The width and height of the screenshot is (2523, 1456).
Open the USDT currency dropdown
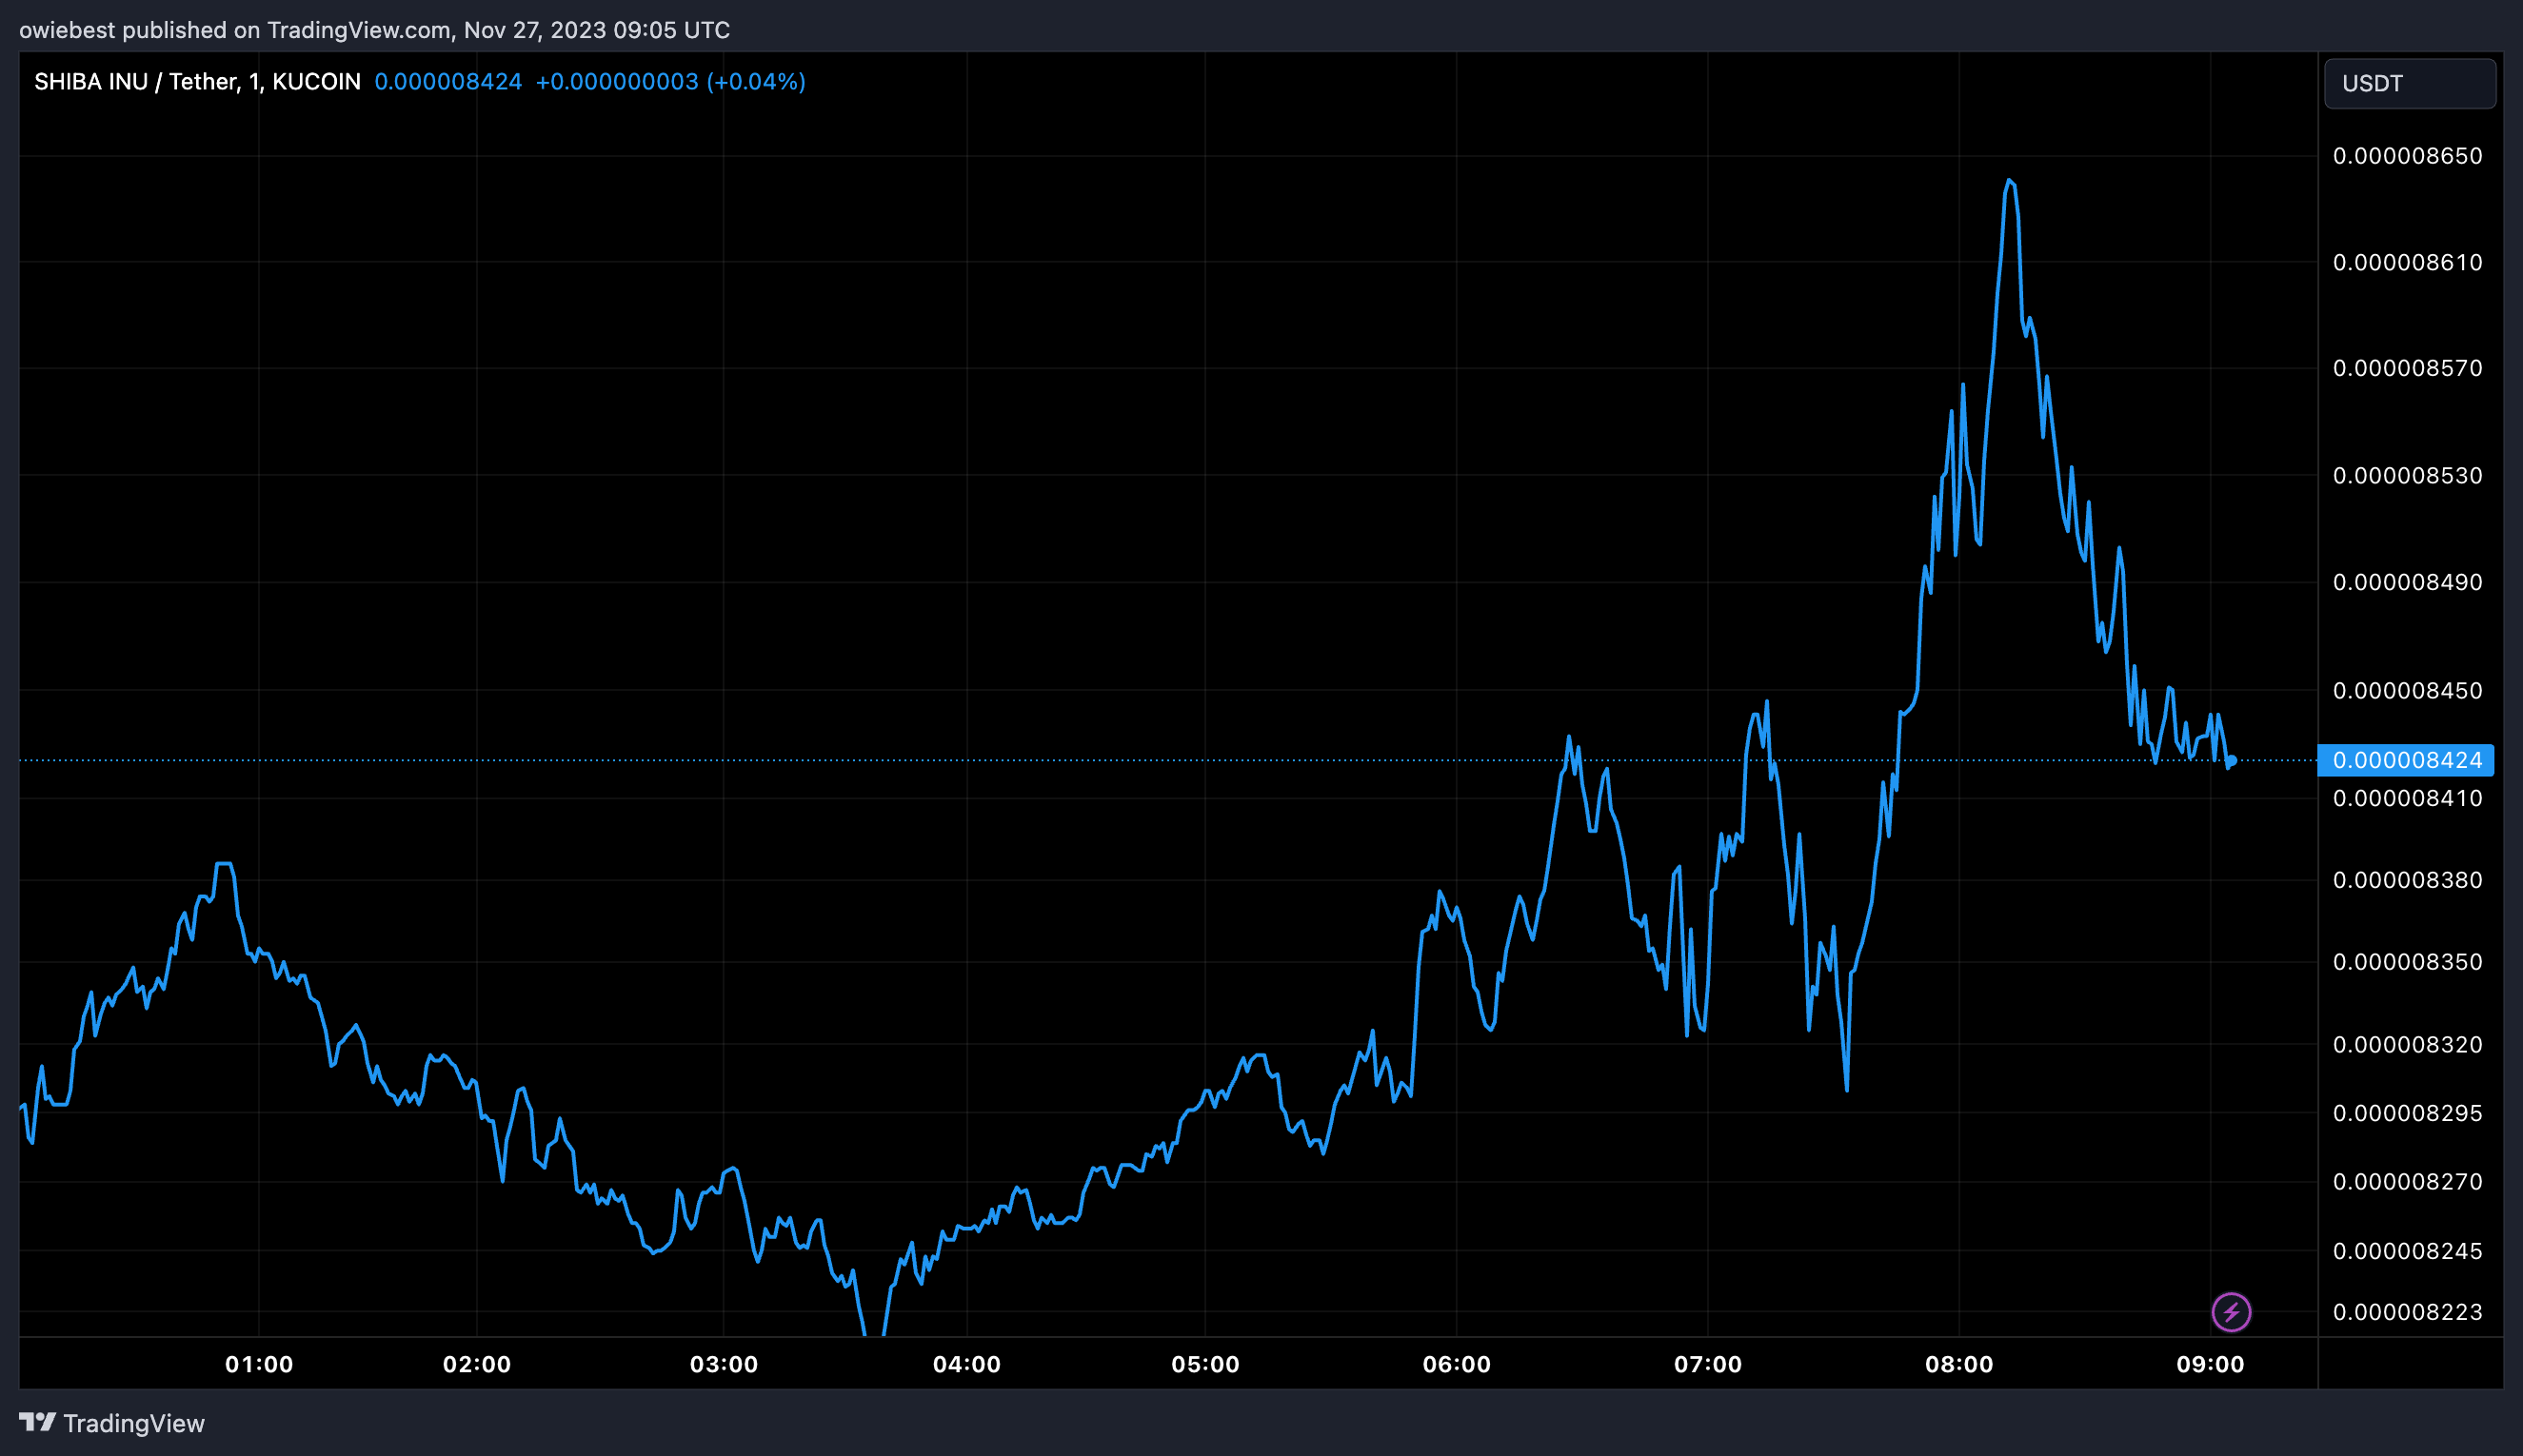(x=2409, y=83)
